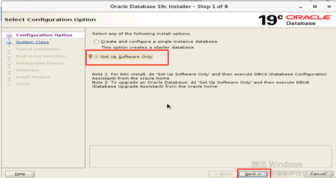Select the 'Set Up Software Only' radio button
336x178 pixels.
96,57
